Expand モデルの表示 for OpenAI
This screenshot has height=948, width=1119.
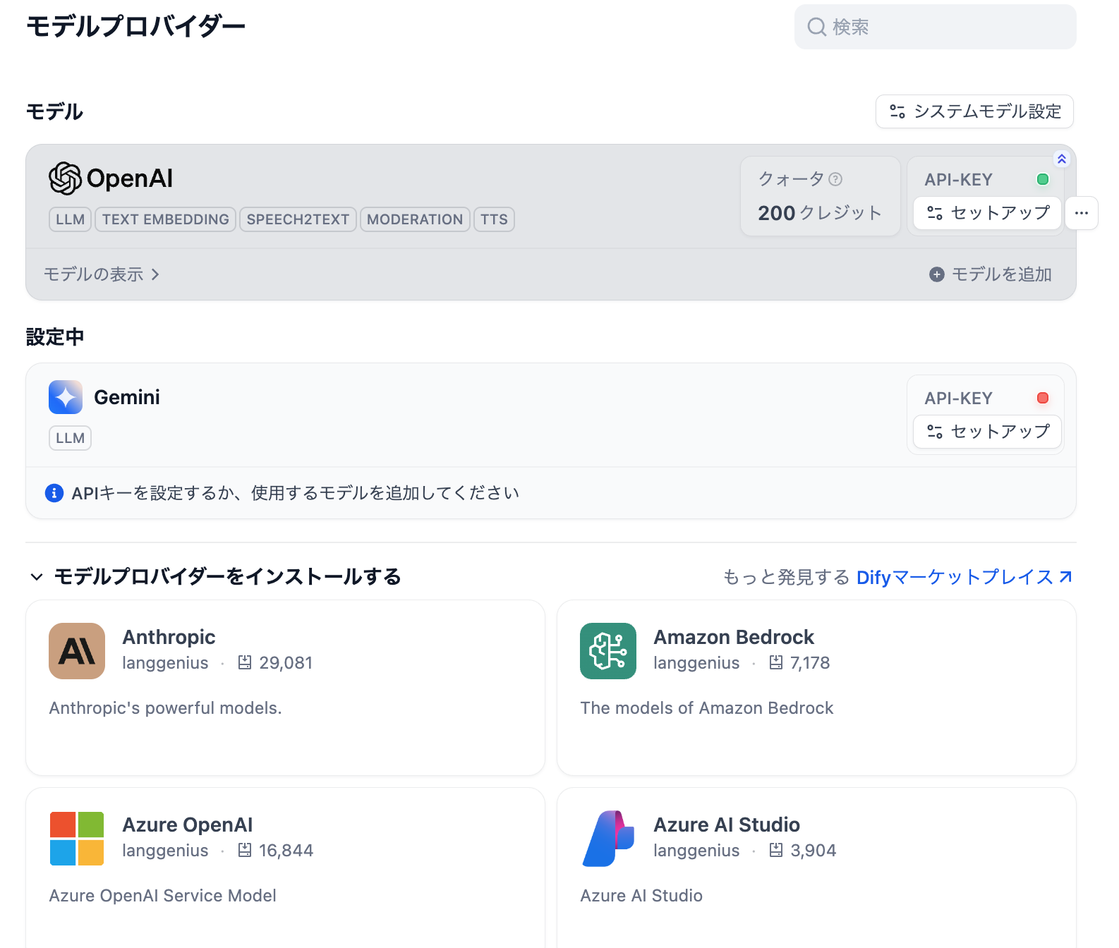pyautogui.click(x=102, y=274)
